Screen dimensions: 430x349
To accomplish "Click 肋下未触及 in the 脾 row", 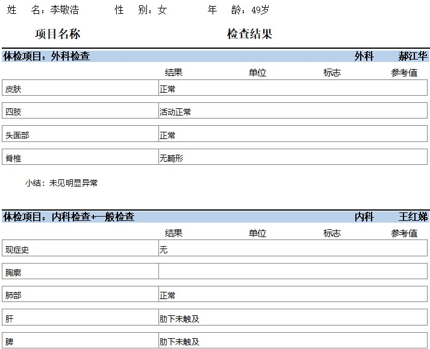I will pyautogui.click(x=179, y=342).
